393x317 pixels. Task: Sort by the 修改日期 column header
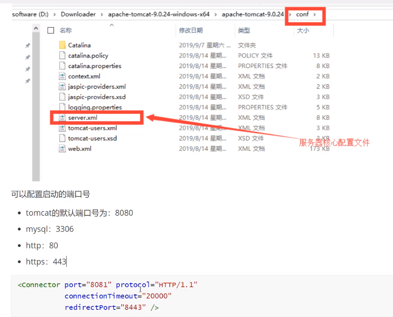191,30
